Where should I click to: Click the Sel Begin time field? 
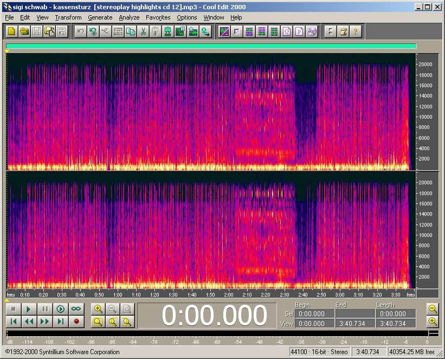click(314, 314)
